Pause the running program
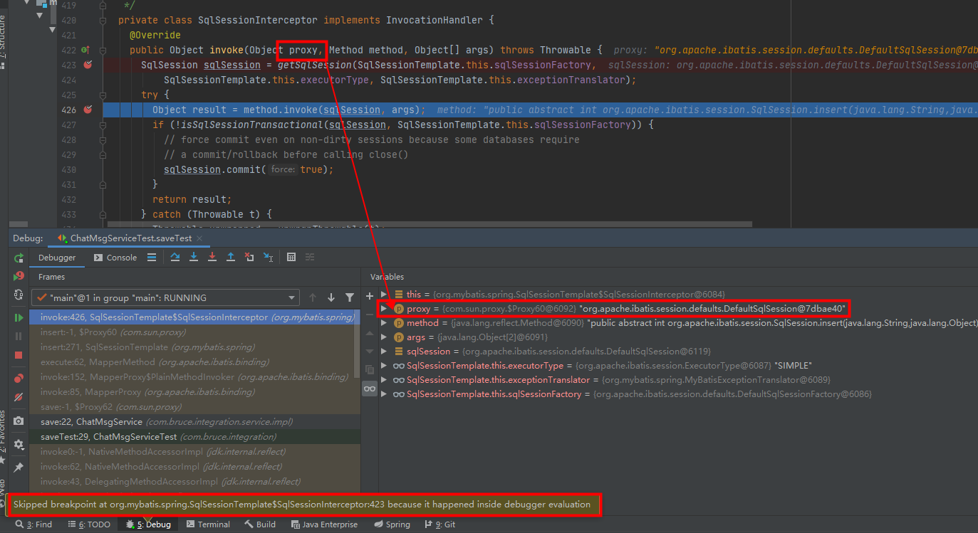 pyautogui.click(x=19, y=336)
